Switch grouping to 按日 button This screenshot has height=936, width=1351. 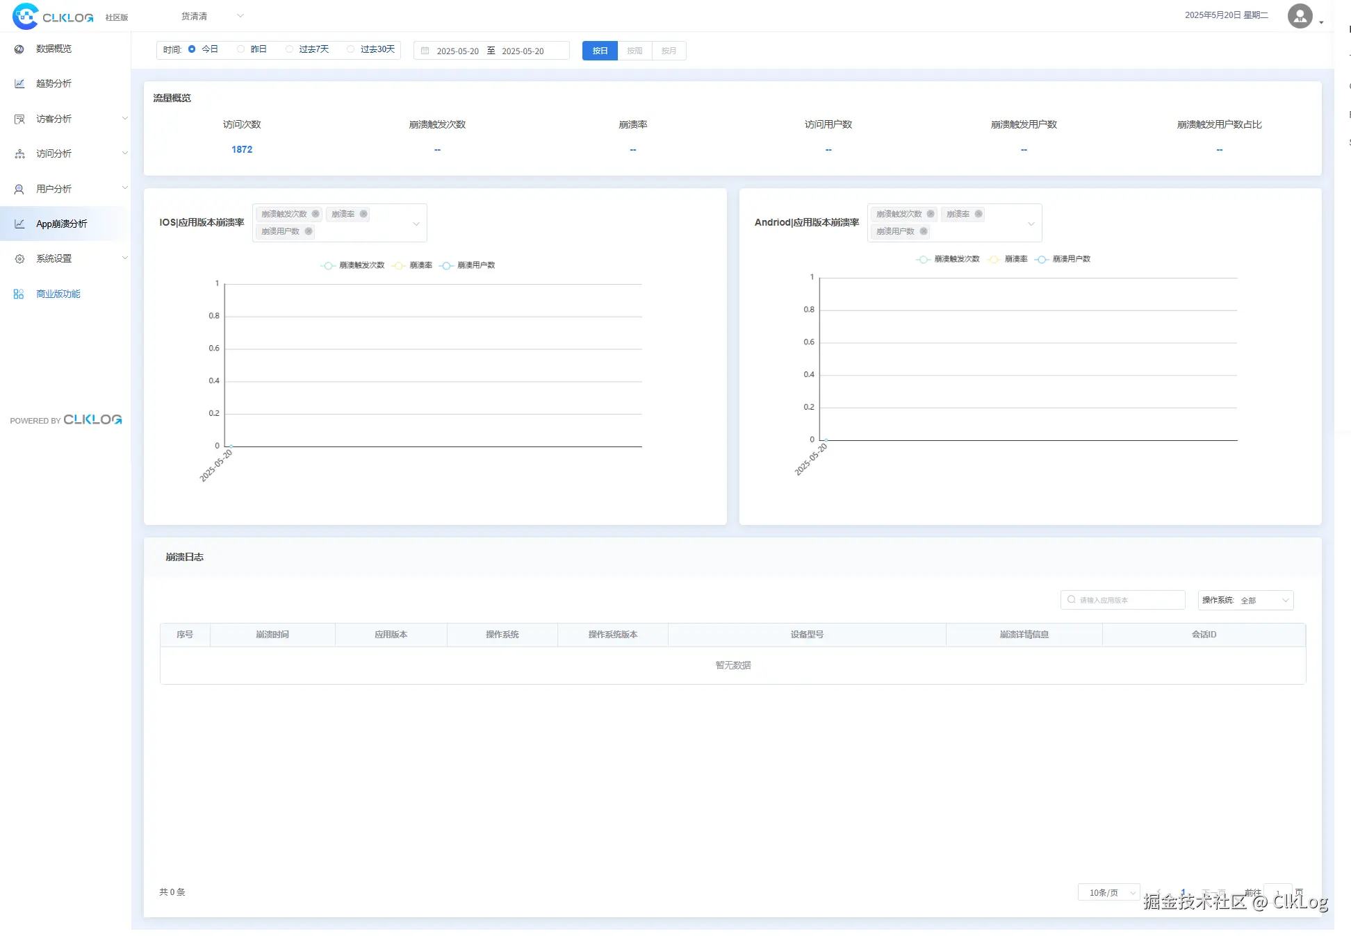coord(600,51)
